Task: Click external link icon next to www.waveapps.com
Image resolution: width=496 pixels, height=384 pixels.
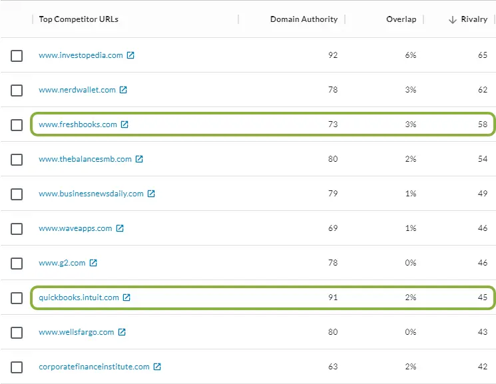Action: [x=120, y=228]
